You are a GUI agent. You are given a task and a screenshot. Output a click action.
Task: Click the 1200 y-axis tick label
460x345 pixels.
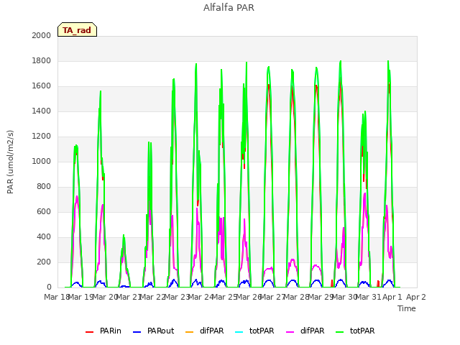coord(42,136)
